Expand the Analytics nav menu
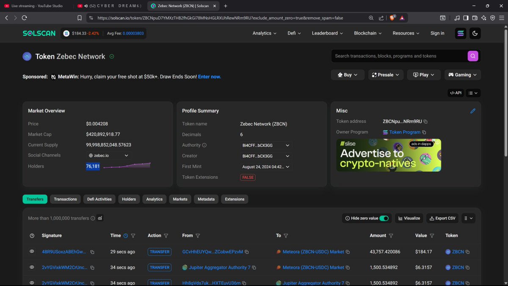 (265, 33)
